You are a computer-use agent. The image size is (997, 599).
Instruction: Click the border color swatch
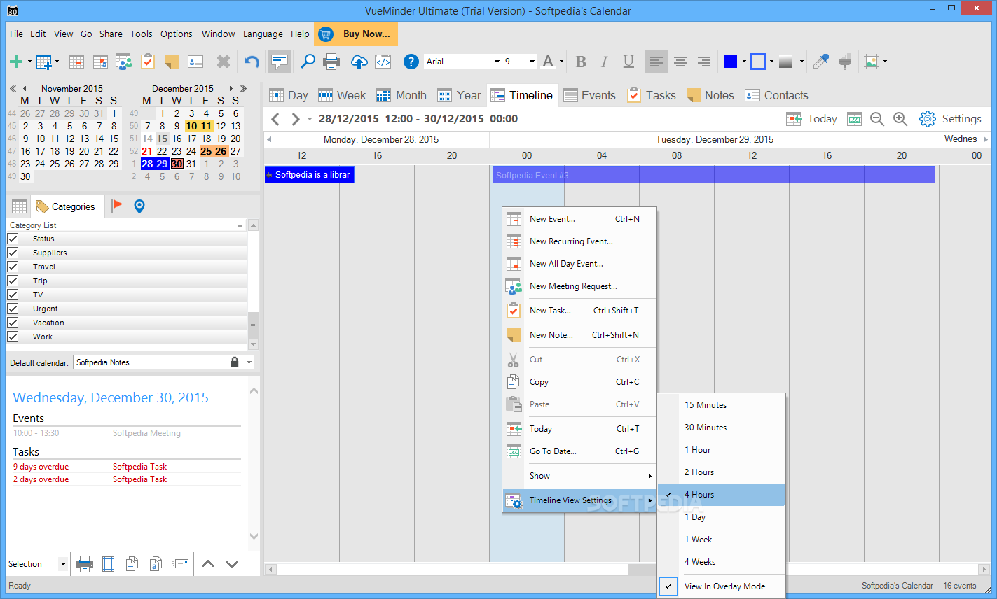[758, 62]
